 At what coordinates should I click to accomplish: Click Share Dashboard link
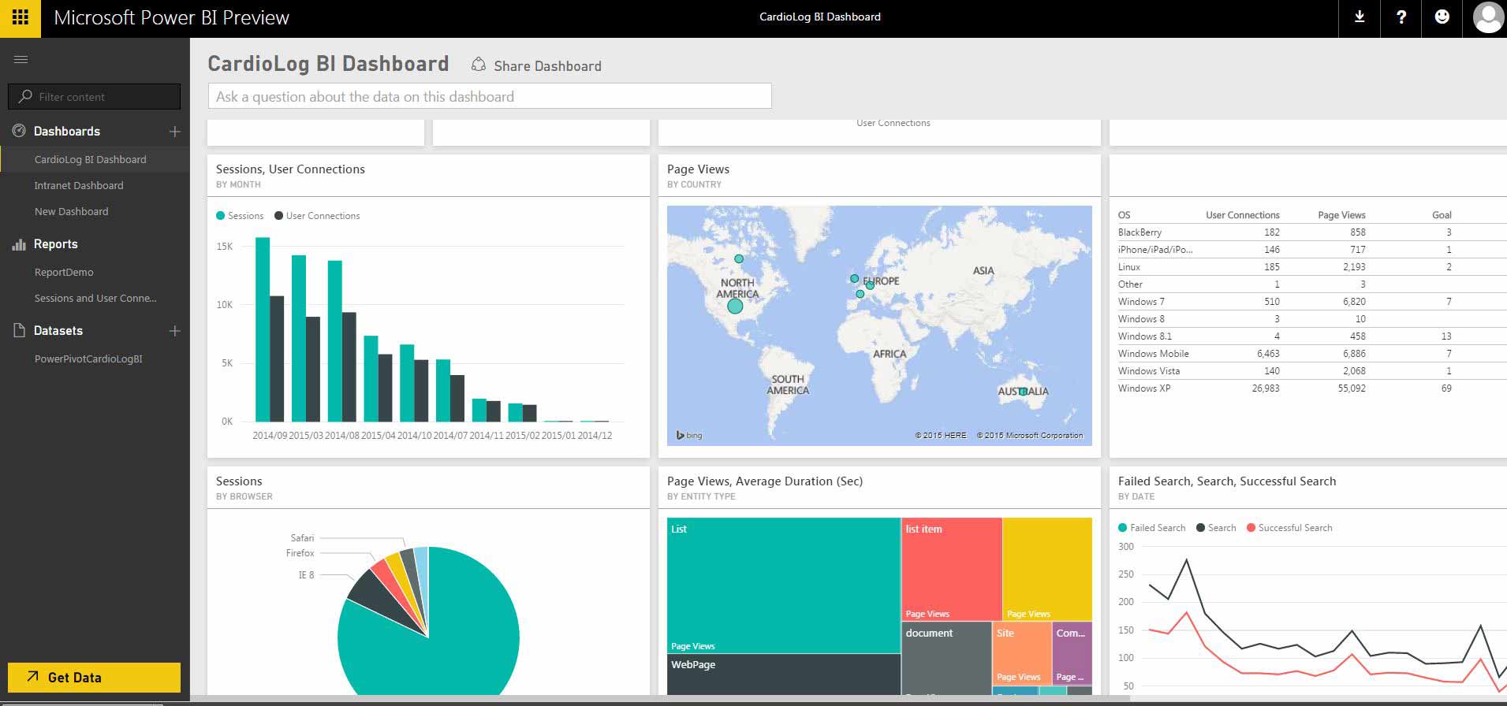coord(547,66)
